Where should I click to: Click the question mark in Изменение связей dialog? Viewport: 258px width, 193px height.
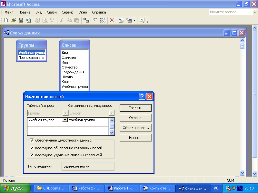(x=142, y=96)
